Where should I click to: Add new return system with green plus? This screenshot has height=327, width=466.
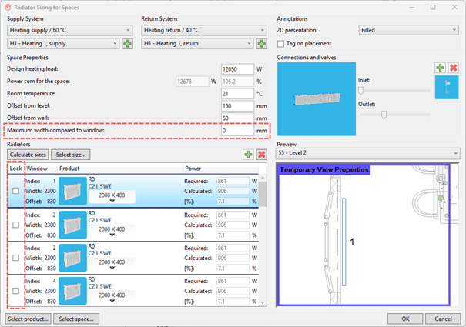tap(261, 44)
